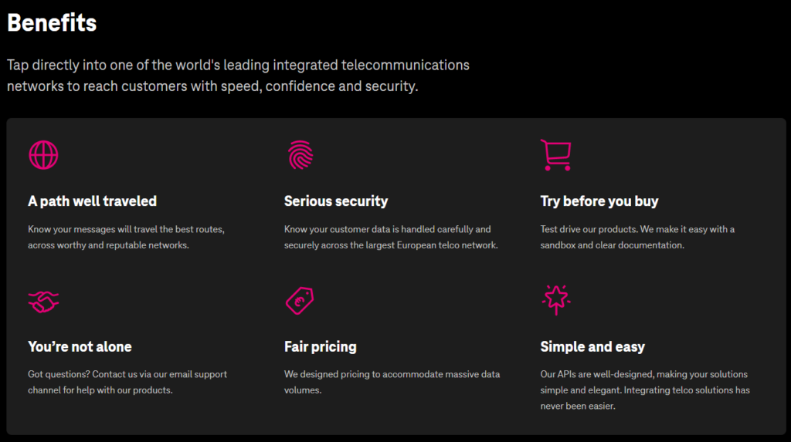Click the You're not alone heading
791x442 pixels.
[80, 346]
